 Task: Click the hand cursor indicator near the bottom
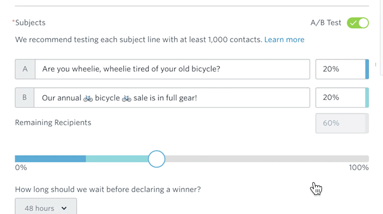[x=316, y=188]
